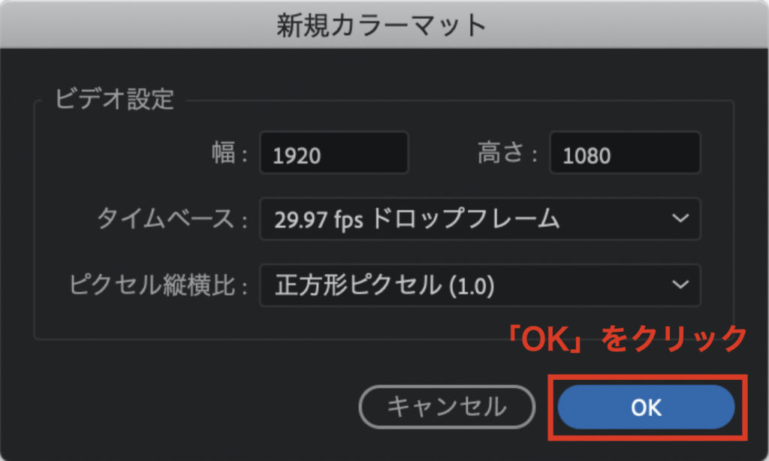Click the red 「OK」をクリック annotation text
The height and width of the screenshot is (461, 769).
pos(627,339)
